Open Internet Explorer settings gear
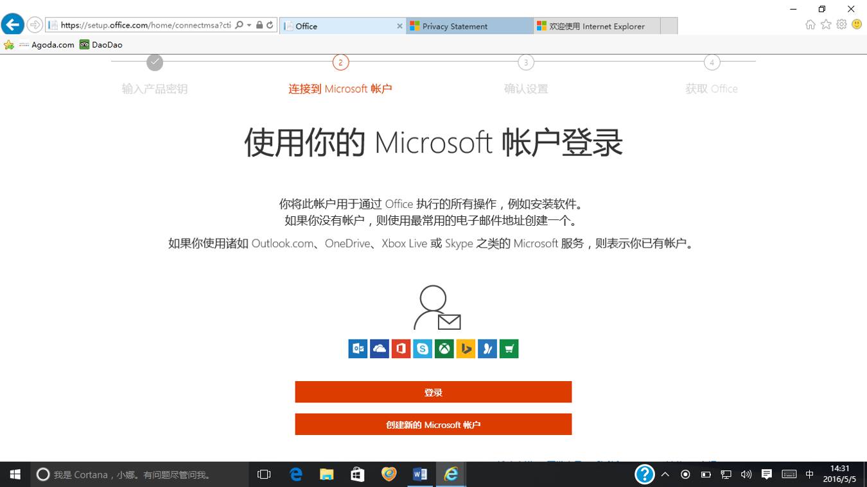The height and width of the screenshot is (487, 867). (x=841, y=24)
